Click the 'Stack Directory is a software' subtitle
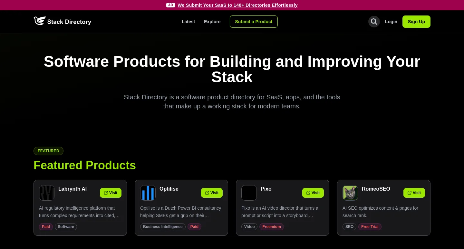This screenshot has width=464, height=249. pyautogui.click(x=232, y=102)
